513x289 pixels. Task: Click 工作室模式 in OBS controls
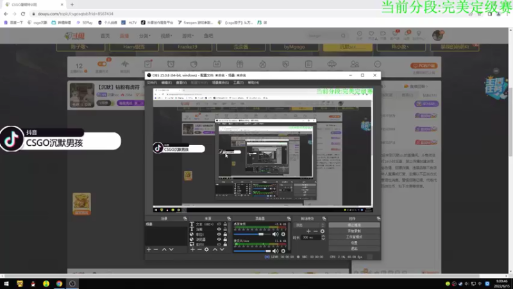[x=354, y=237]
